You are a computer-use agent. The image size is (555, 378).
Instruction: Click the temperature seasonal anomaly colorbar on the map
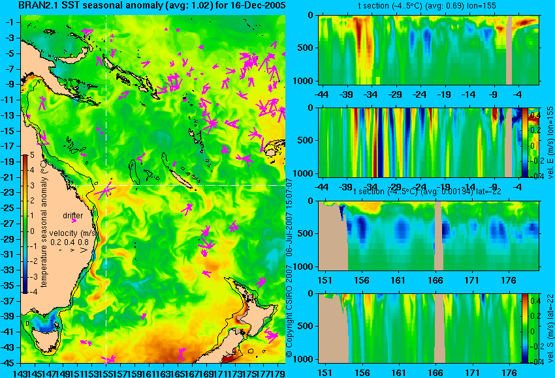click(25, 224)
